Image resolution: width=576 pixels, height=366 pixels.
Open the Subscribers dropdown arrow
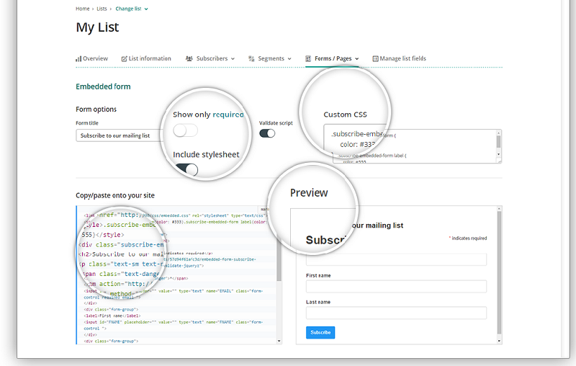(233, 59)
